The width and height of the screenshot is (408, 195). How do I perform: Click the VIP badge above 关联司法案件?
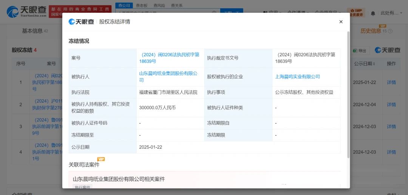click(101, 159)
